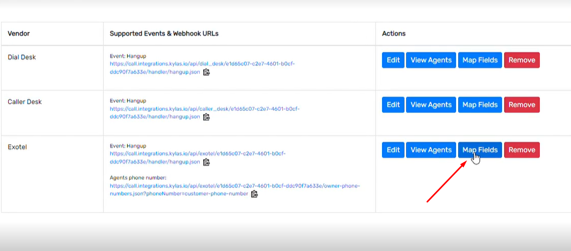Remove the Dial Desk integration
The width and height of the screenshot is (571, 251).
(x=522, y=60)
